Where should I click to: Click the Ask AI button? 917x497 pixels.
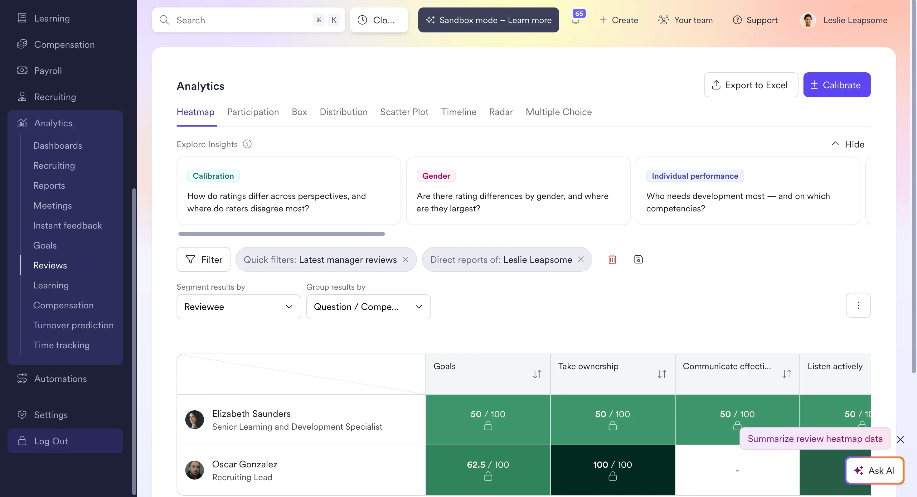874,470
